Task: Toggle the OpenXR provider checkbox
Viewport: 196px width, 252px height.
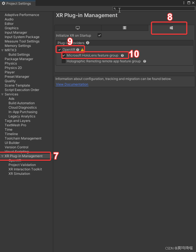Action: point(60,50)
